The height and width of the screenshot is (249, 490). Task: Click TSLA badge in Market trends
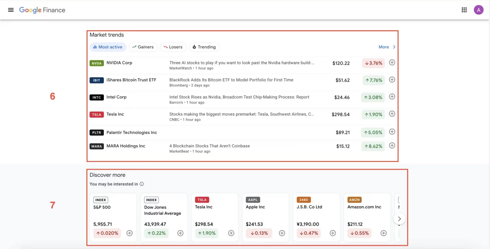[97, 115]
